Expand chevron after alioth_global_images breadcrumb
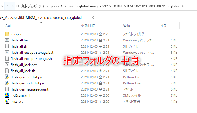This screenshot has height=113, width=197. (x=183, y=6)
